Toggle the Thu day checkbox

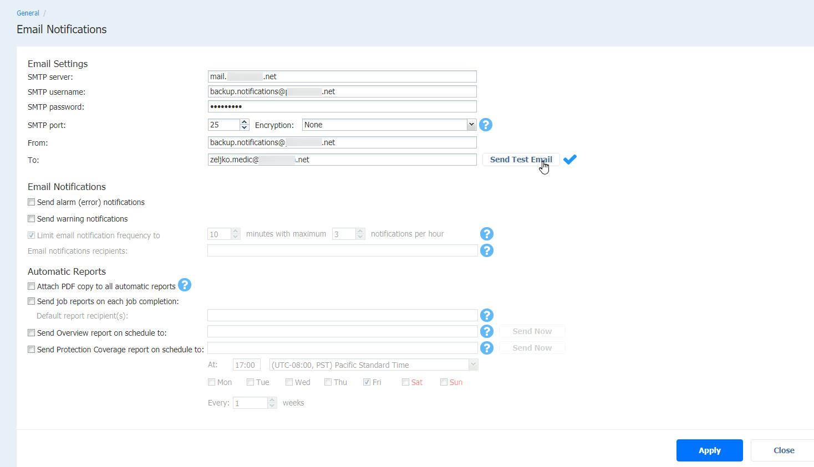328,382
